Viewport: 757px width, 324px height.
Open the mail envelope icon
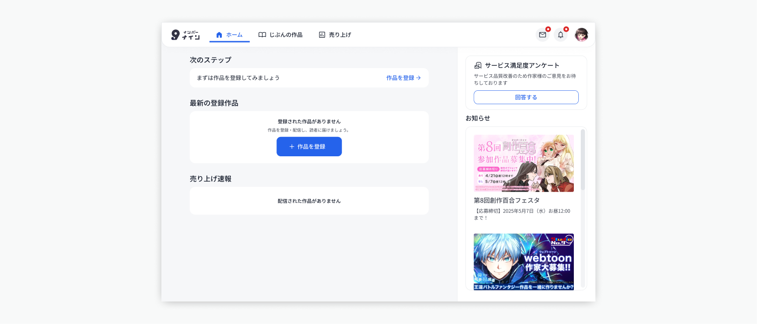(x=542, y=35)
